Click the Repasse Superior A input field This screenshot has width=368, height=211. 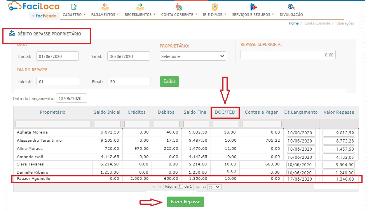tap(288, 55)
